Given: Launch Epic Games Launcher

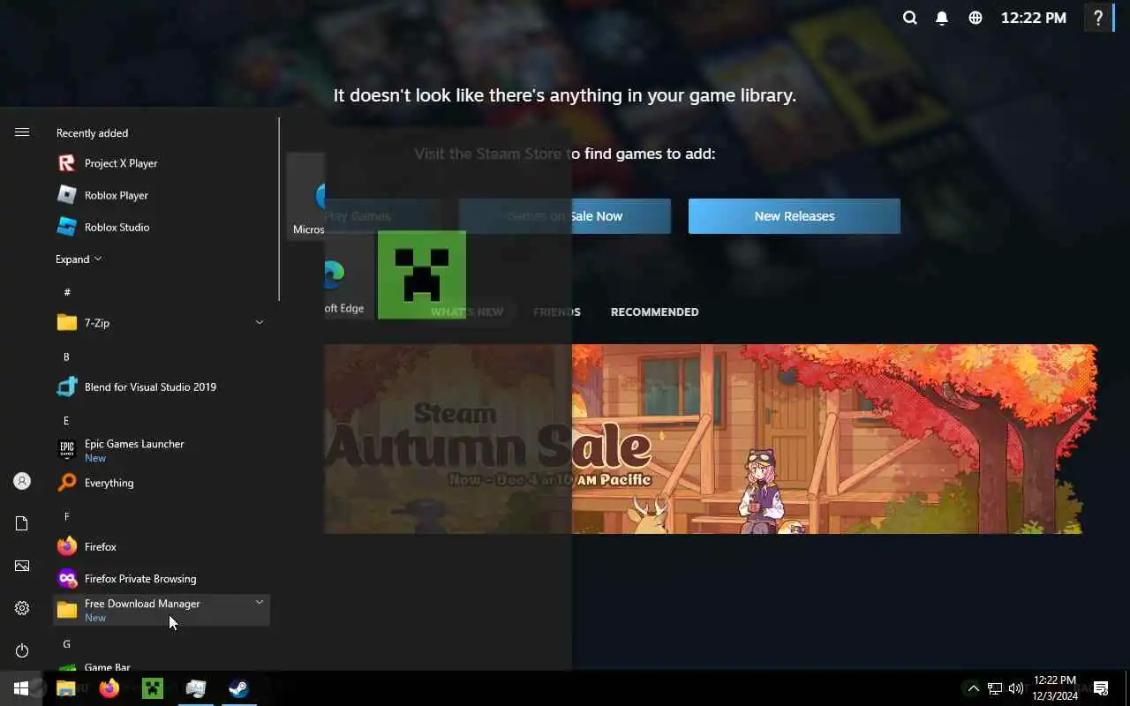Looking at the screenshot, I should [162, 450].
